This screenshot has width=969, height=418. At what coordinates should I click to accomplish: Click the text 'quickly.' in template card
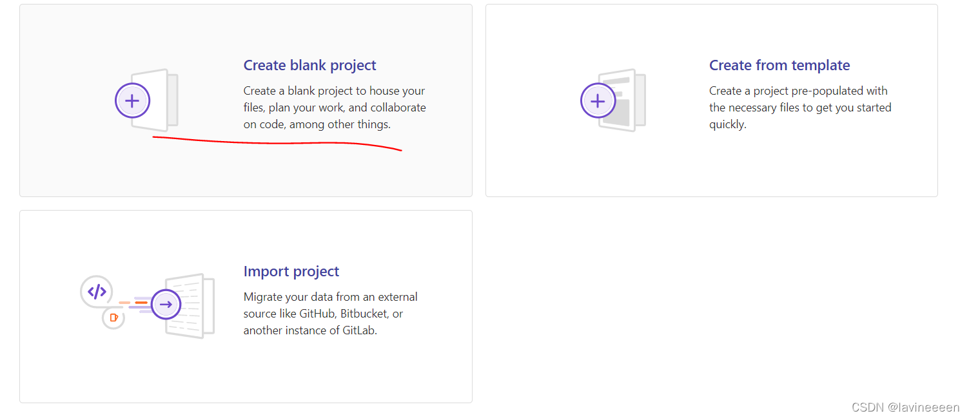click(728, 124)
